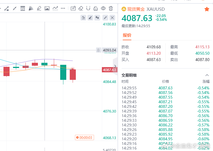Click the current price 4087.63 header

pyautogui.click(x=137, y=18)
